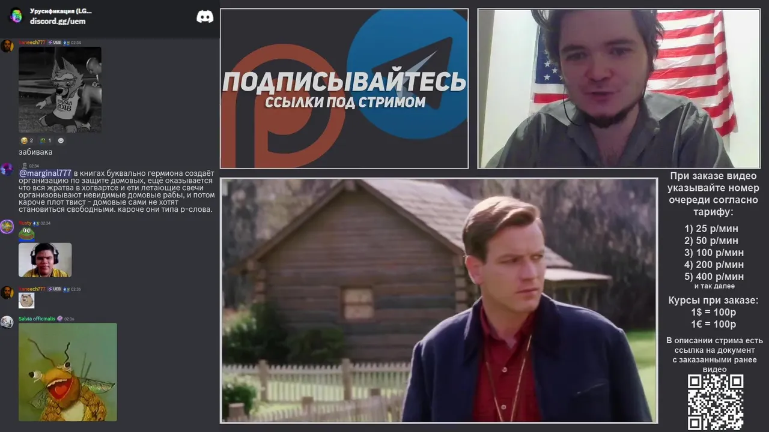769x432 pixels.
Task: Open the poster's avatar at 02:36
Action: point(7,292)
